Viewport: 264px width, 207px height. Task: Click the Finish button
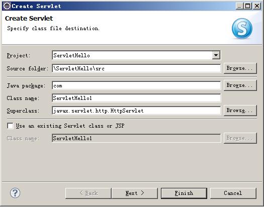(x=184, y=193)
